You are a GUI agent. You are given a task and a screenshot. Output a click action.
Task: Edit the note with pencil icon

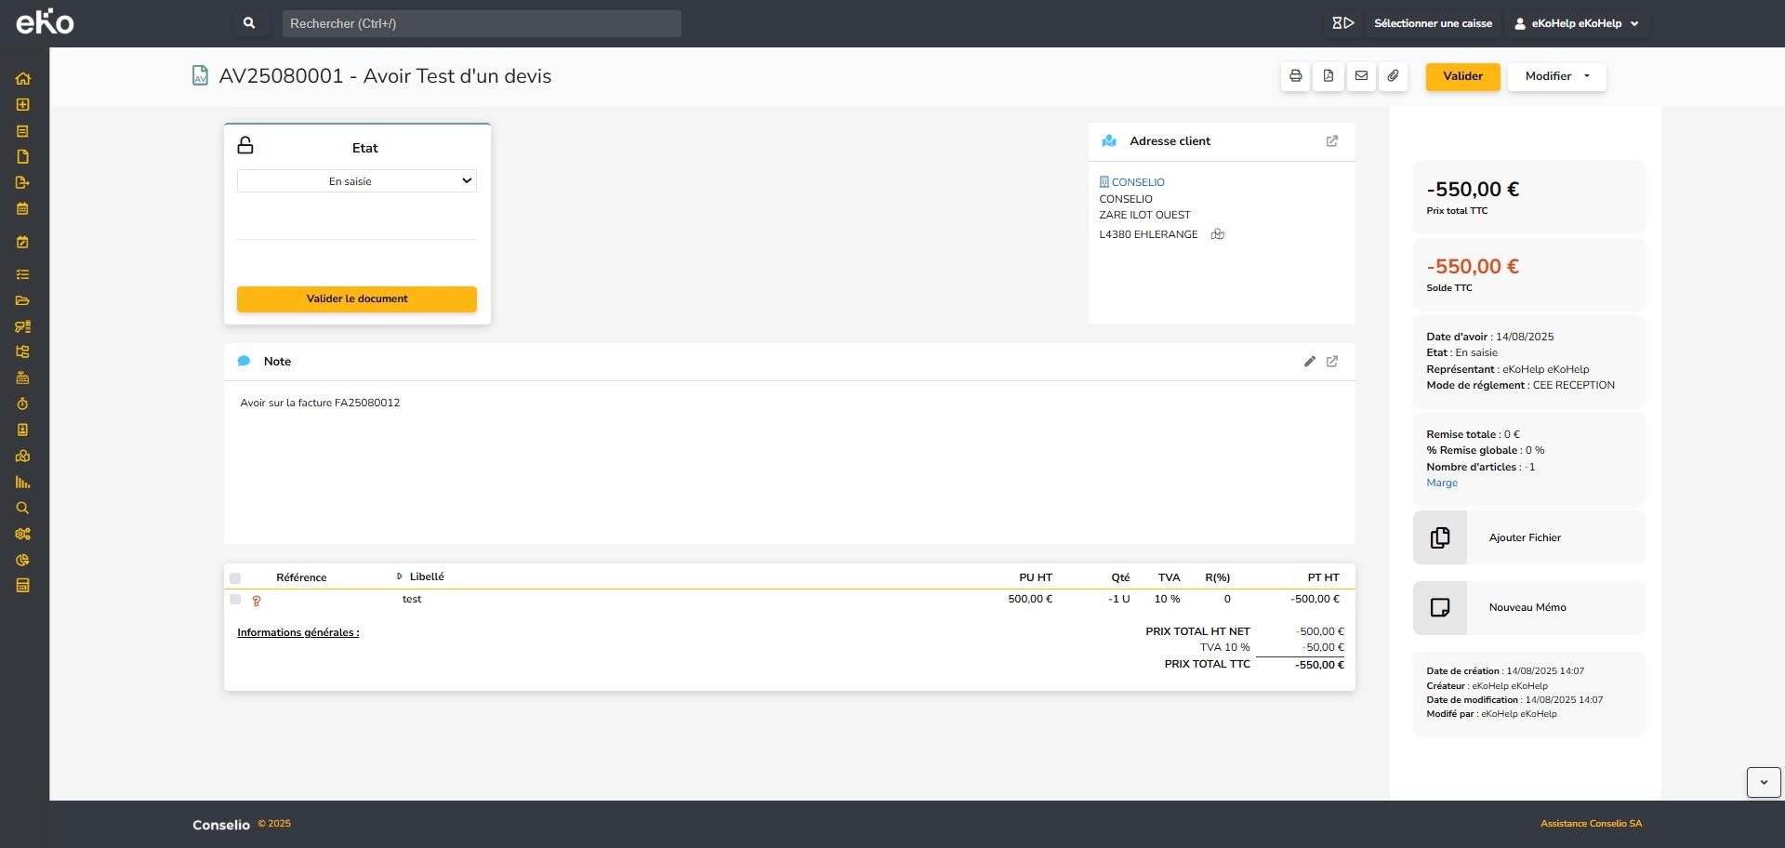(1309, 362)
